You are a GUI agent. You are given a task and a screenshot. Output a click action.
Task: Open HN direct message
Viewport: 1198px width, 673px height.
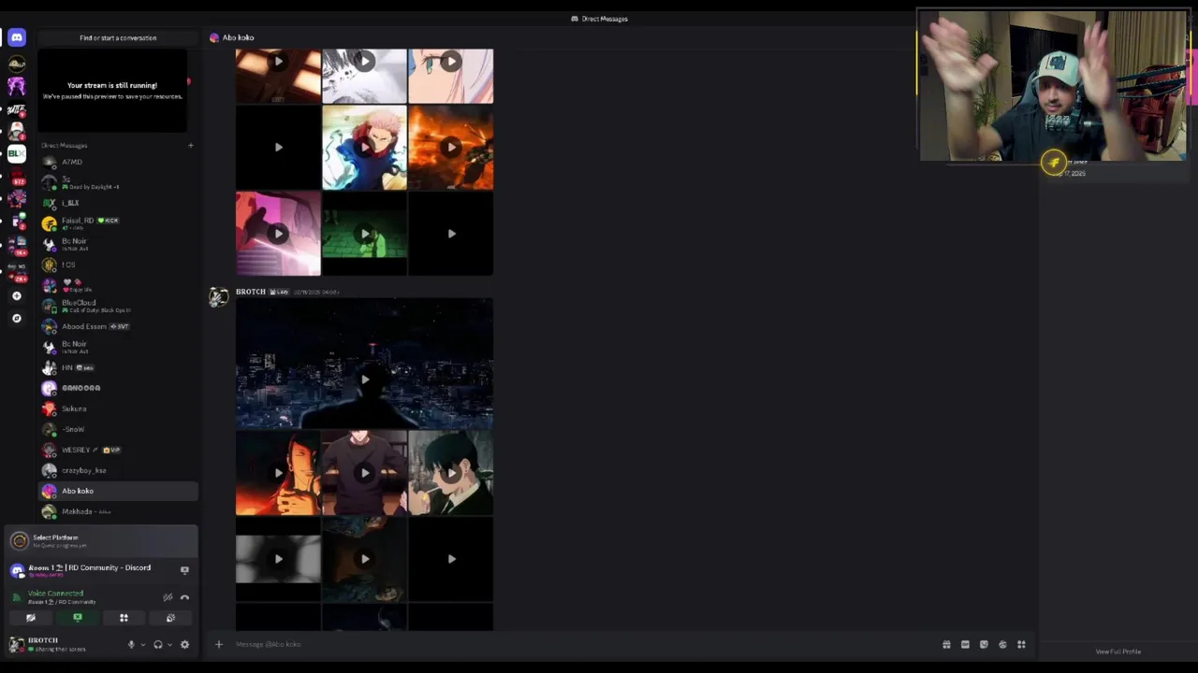click(118, 367)
